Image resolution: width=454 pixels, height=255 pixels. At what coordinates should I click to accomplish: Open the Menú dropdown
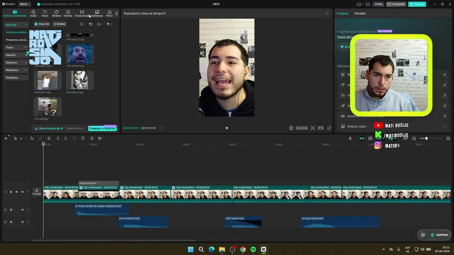click(25, 4)
